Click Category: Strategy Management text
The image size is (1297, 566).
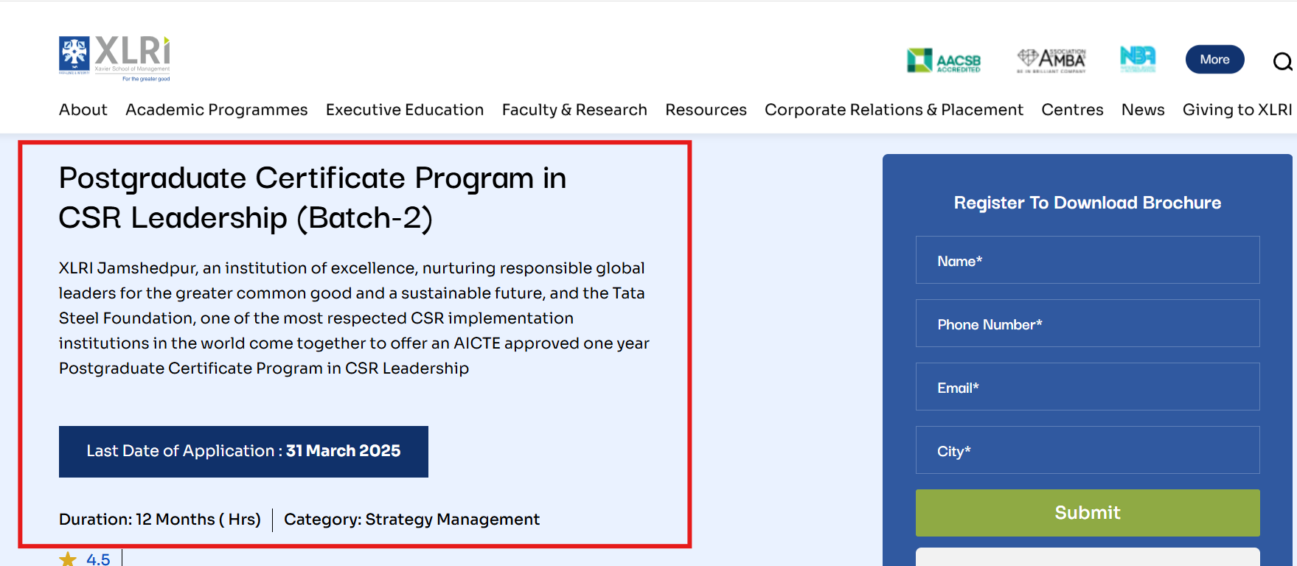(411, 520)
